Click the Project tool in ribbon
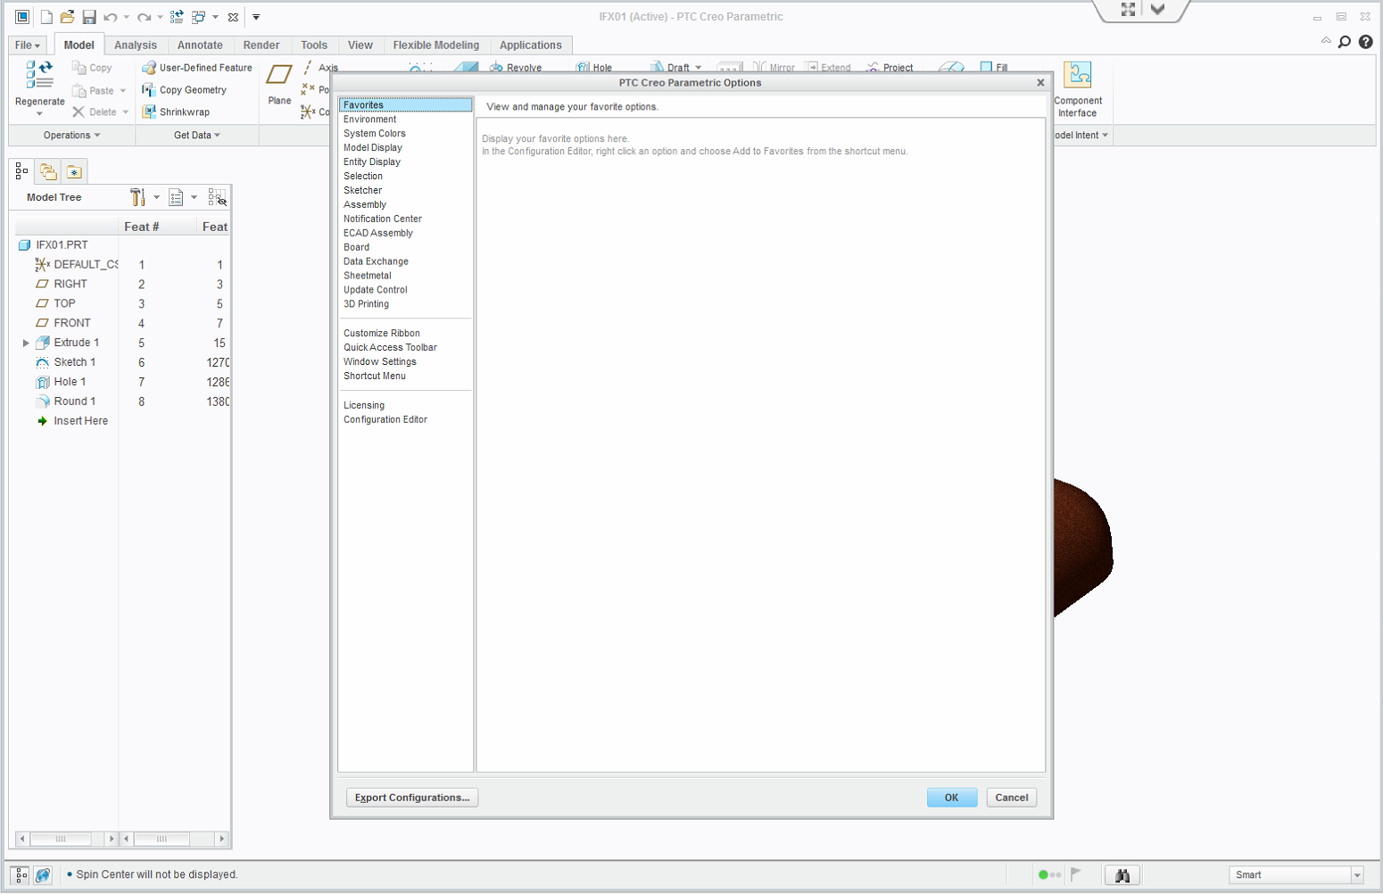Viewport: 1383px width, 894px height. tap(890, 68)
